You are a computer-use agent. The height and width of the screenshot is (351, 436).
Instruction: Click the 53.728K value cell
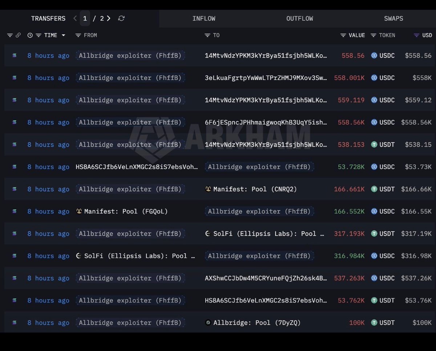(x=351, y=167)
